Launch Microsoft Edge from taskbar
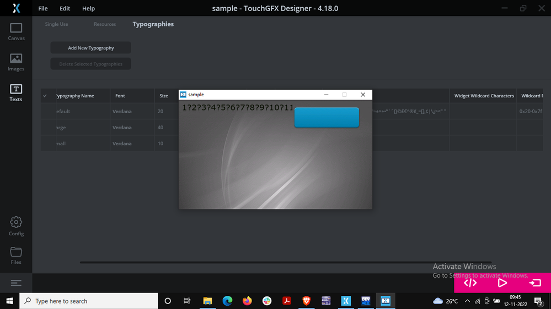 (227, 301)
